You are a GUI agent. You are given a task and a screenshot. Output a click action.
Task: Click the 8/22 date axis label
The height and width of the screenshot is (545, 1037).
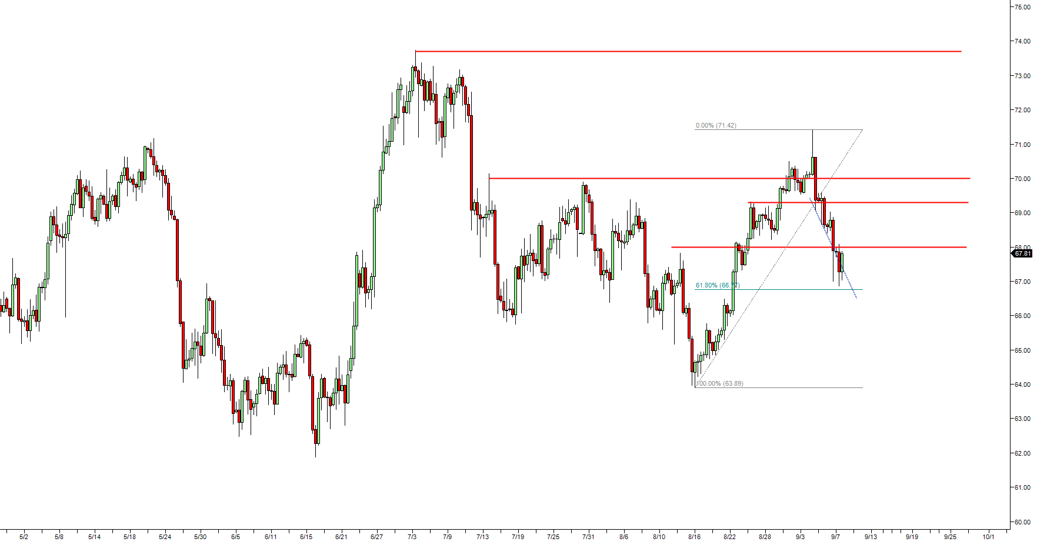pyautogui.click(x=729, y=537)
